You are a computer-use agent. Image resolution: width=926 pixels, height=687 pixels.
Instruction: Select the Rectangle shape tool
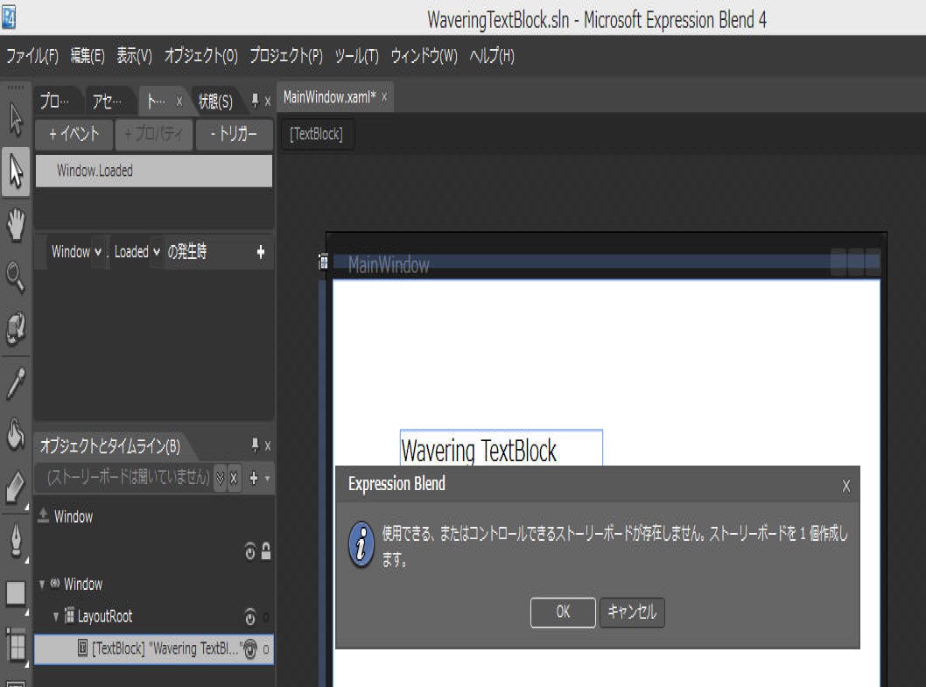pyautogui.click(x=15, y=593)
